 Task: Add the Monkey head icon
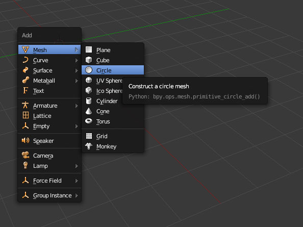89,146
